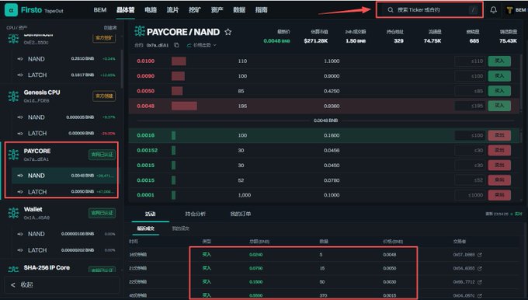The height and width of the screenshot is (300, 528).
Task: Select the Wallet entry in the CPU list
Action: (x=61, y=213)
